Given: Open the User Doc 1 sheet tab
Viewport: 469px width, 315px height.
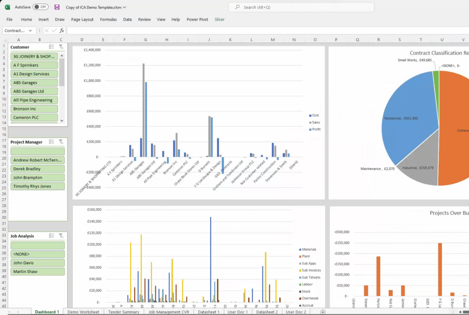Looking at the screenshot, I should tap(238, 312).
